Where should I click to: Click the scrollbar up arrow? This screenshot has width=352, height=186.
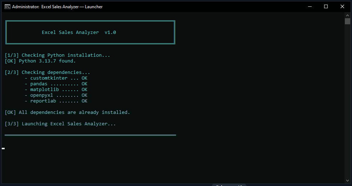tap(347, 15)
